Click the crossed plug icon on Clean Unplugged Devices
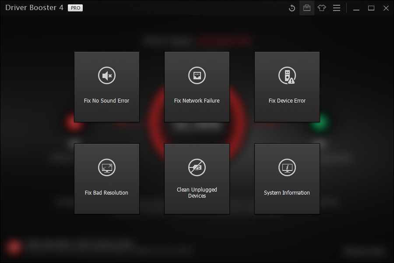Screen dimensions: 394x263 pyautogui.click(x=197, y=167)
